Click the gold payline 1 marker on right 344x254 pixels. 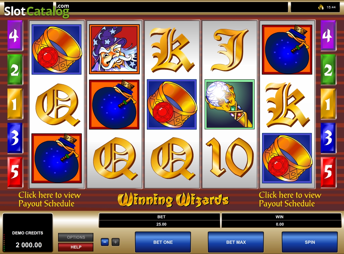point(329,104)
